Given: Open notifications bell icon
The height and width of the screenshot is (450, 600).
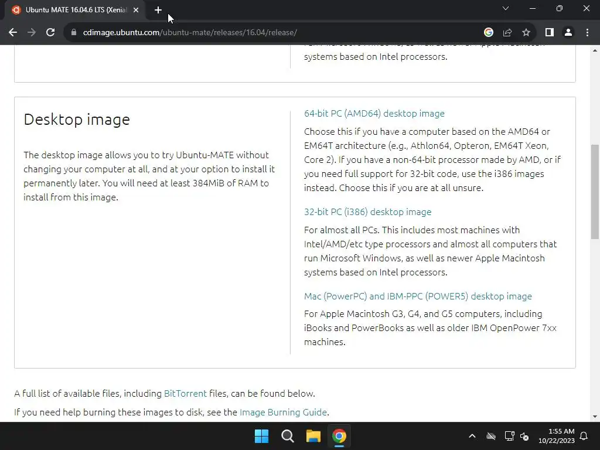Looking at the screenshot, I should [x=584, y=436].
